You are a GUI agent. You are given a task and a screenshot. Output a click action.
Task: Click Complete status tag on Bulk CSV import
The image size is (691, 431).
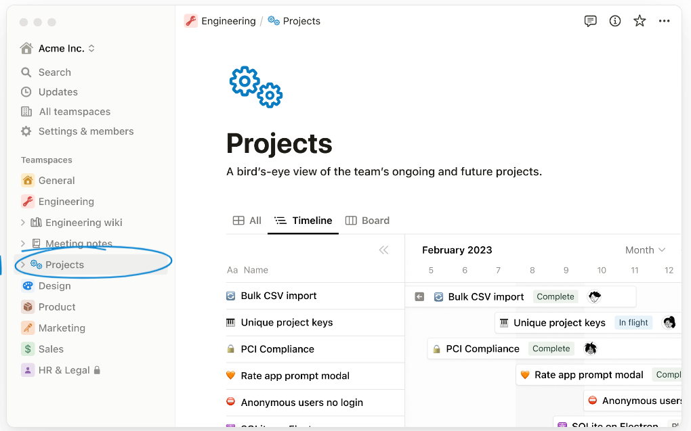pos(556,297)
